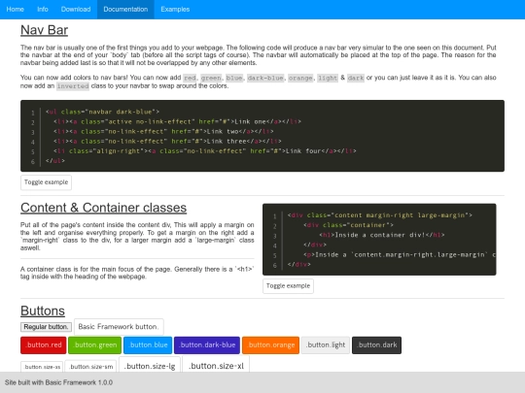Screen dimensions: 525x393
Task: Click the Regular button
Action: coord(46,327)
